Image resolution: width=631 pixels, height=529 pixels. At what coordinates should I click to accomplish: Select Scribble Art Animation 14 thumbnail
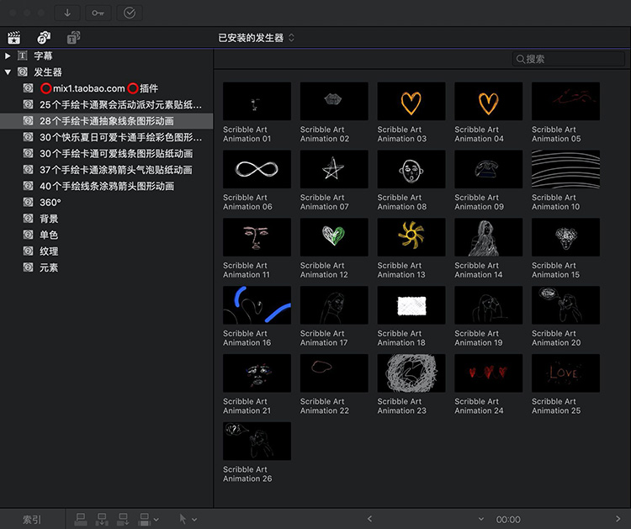click(x=489, y=237)
